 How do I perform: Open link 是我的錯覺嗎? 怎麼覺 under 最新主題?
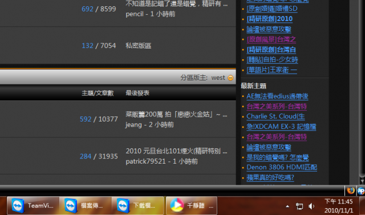pyautogui.click(x=278, y=157)
